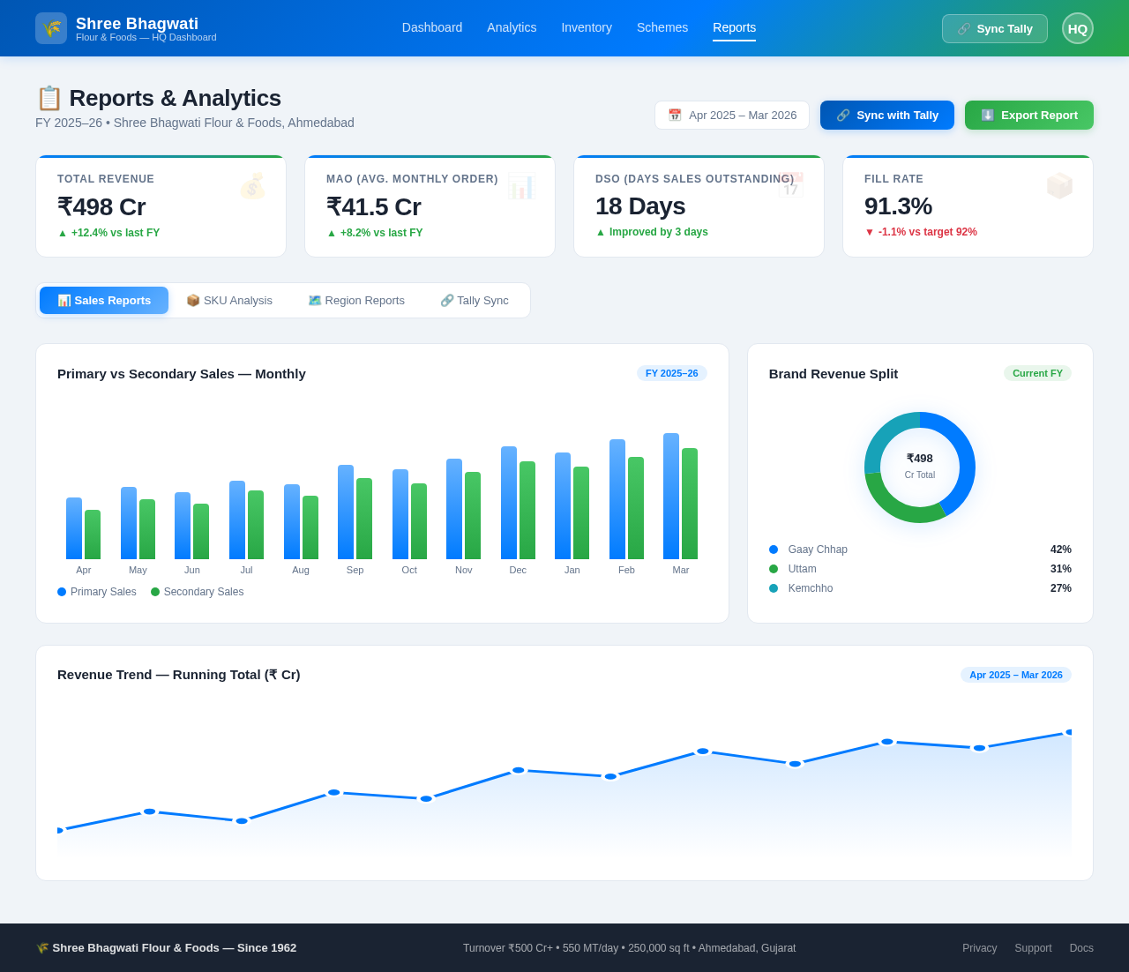This screenshot has height=972, width=1129.
Task: Click the link icon in Sync with Tally
Action: click(845, 115)
